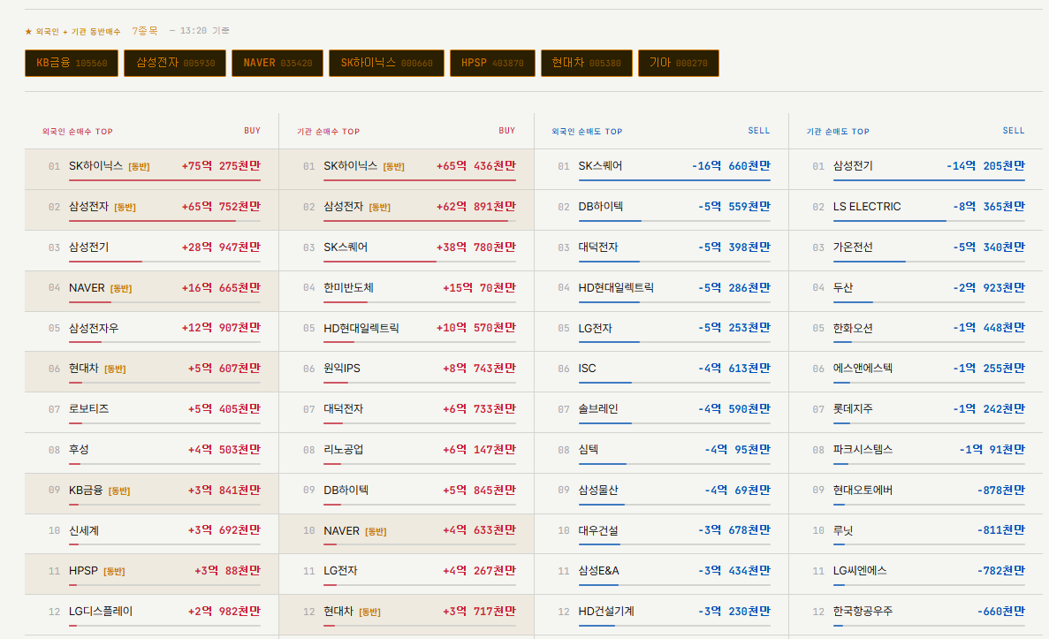Open the 현대오토에버 row
This screenshot has width=1049, height=639.
click(916, 494)
